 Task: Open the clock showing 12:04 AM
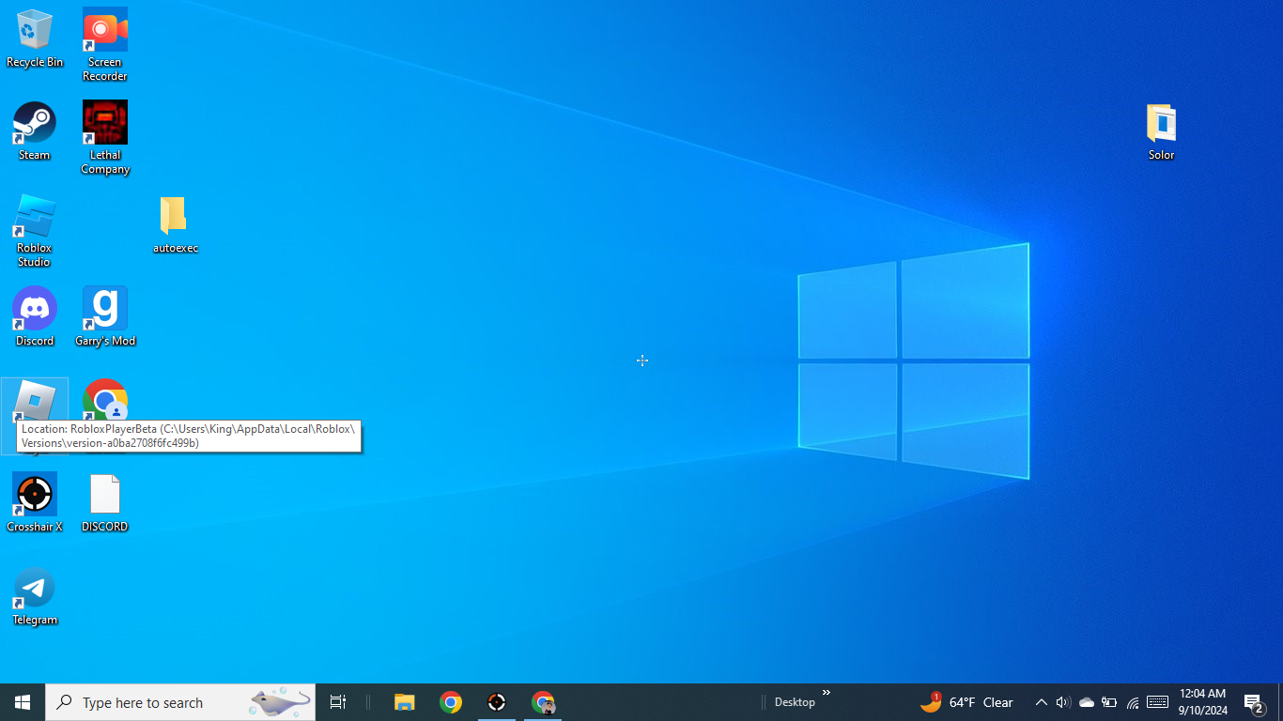click(x=1203, y=702)
